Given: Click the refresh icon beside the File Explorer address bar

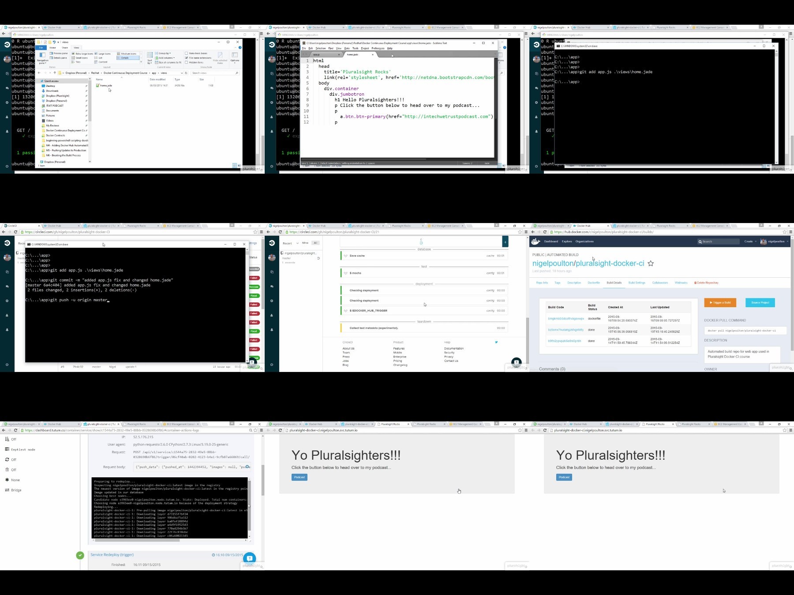Looking at the screenshot, I should [186, 73].
